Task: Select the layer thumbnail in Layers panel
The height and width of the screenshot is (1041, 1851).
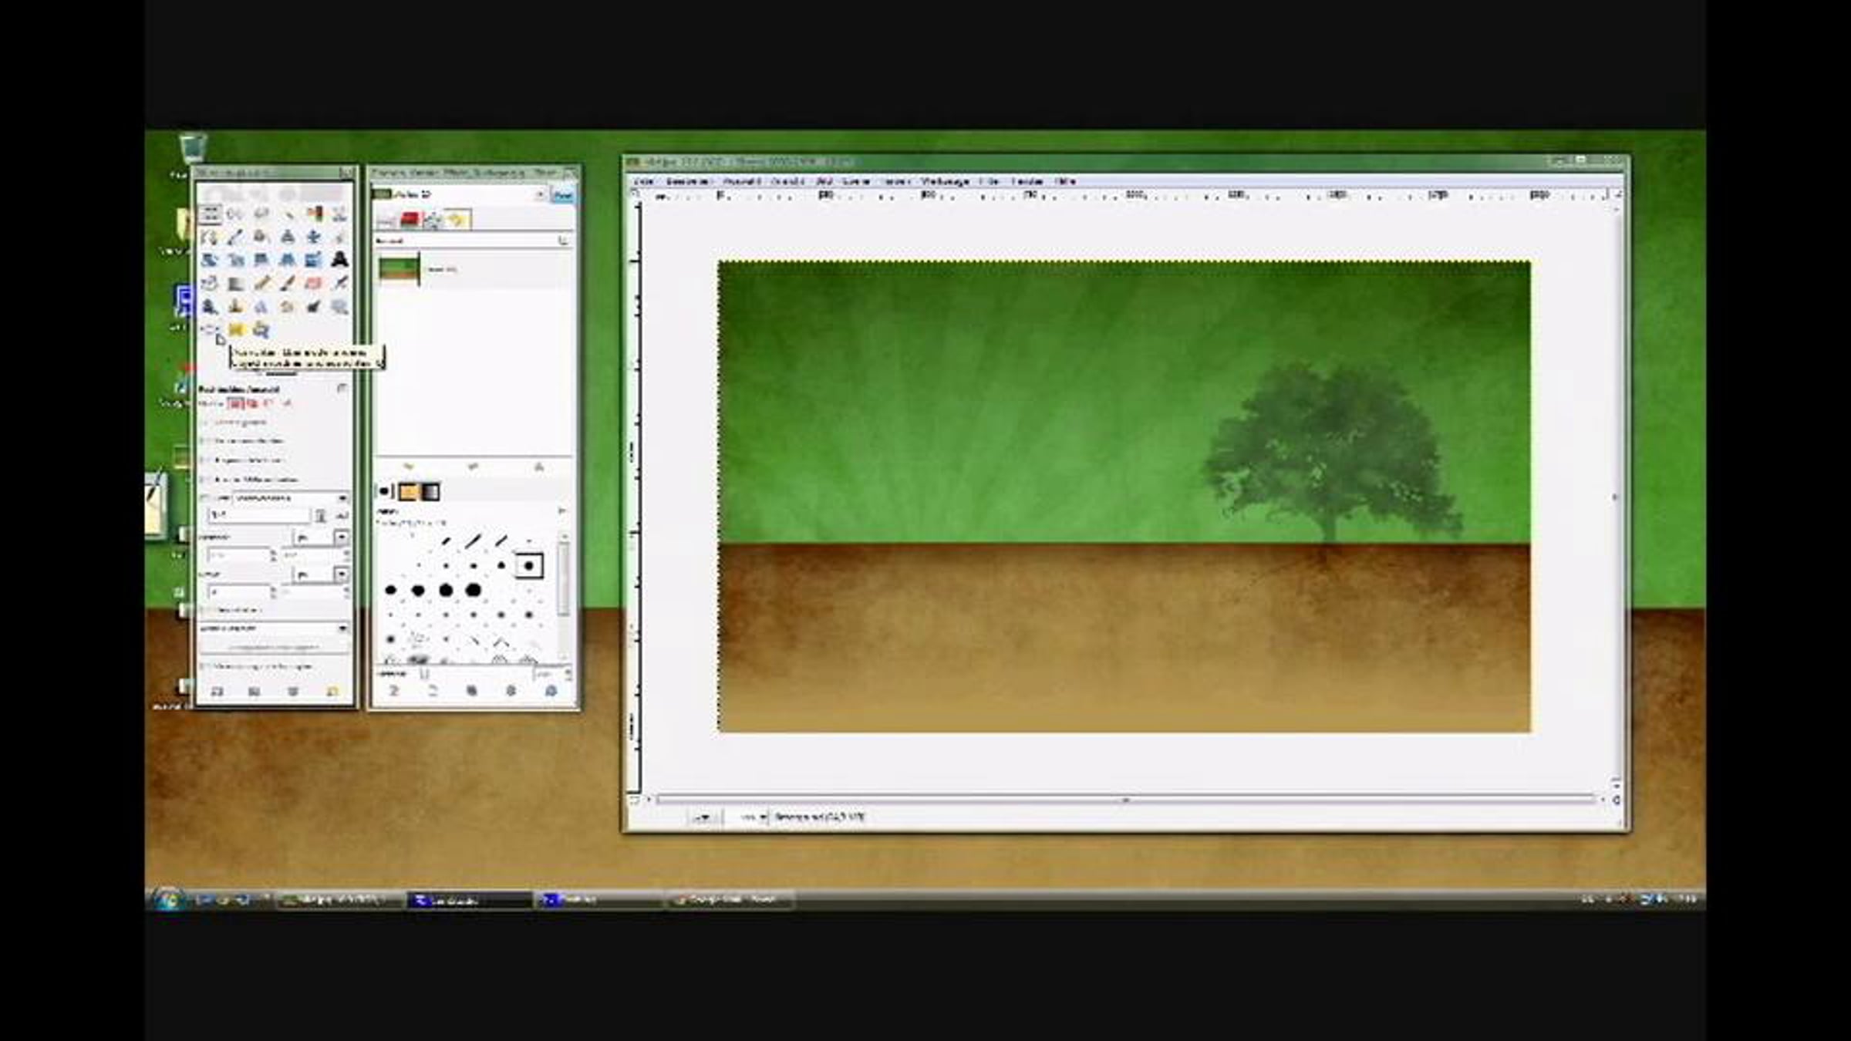Action: coord(399,269)
